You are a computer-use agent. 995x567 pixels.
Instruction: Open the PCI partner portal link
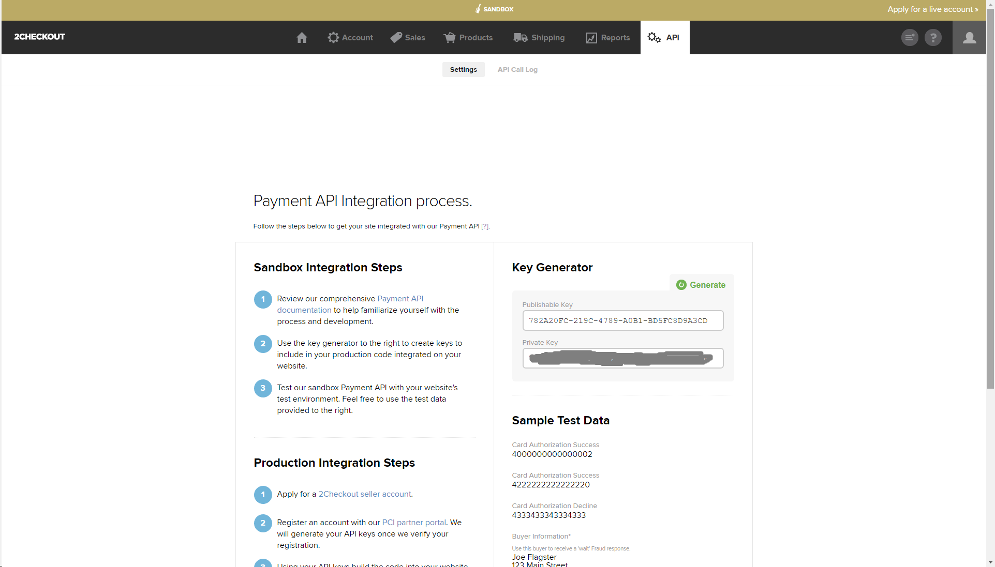point(414,523)
